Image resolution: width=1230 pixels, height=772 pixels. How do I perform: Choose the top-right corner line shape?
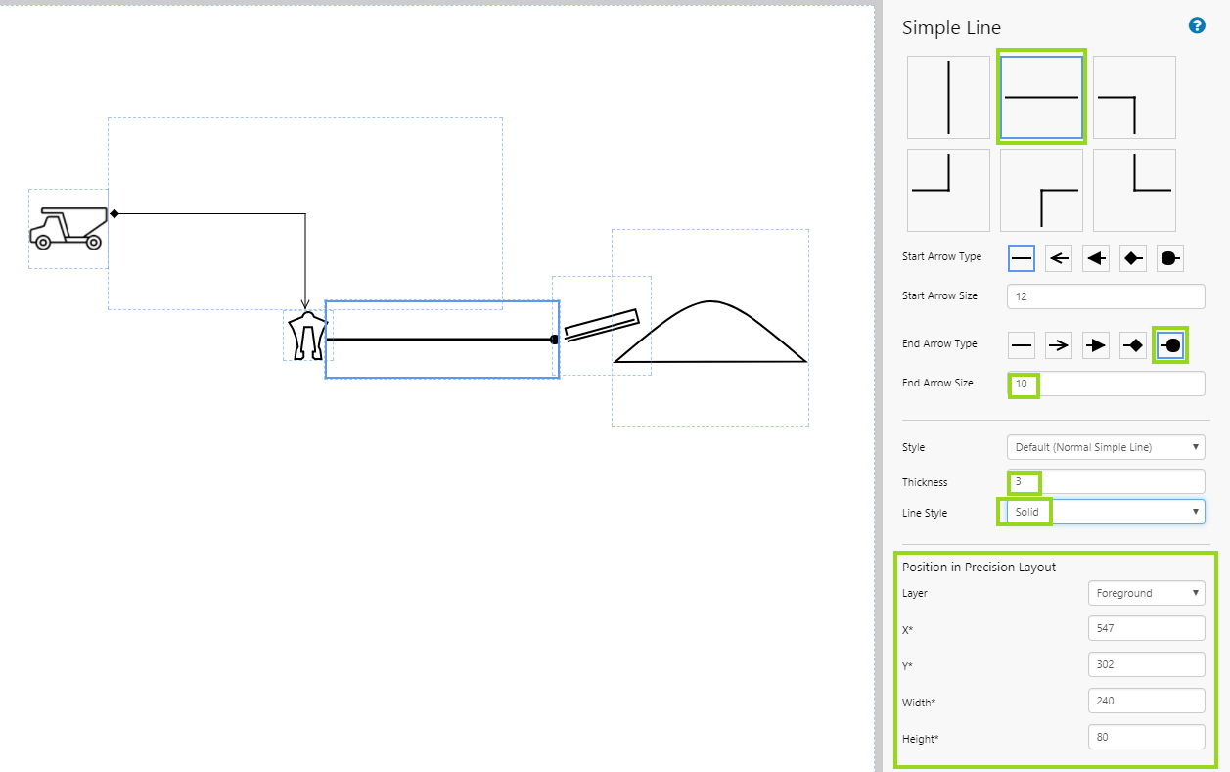(1133, 97)
